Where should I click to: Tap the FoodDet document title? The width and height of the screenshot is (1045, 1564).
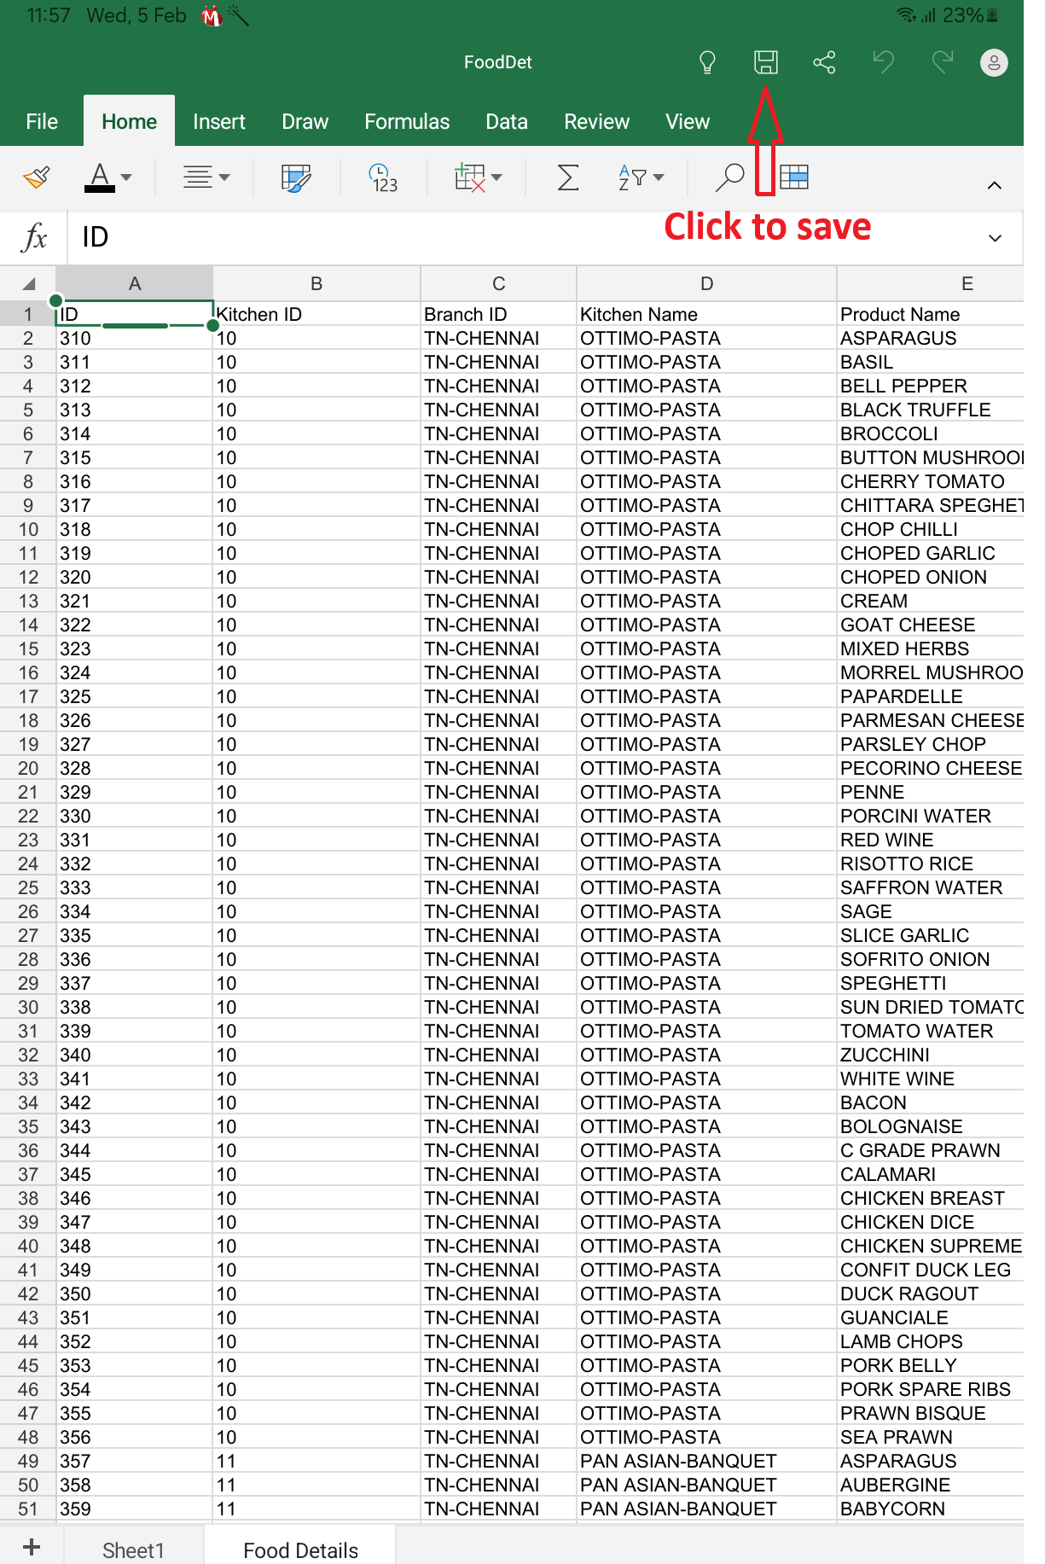498,62
